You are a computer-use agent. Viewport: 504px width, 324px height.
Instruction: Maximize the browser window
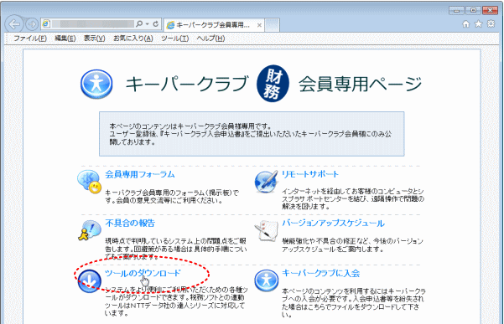pos(473,10)
